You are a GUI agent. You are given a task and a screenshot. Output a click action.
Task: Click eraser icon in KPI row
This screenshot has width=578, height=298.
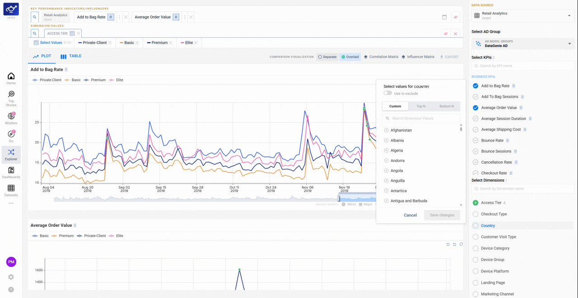coord(456,17)
